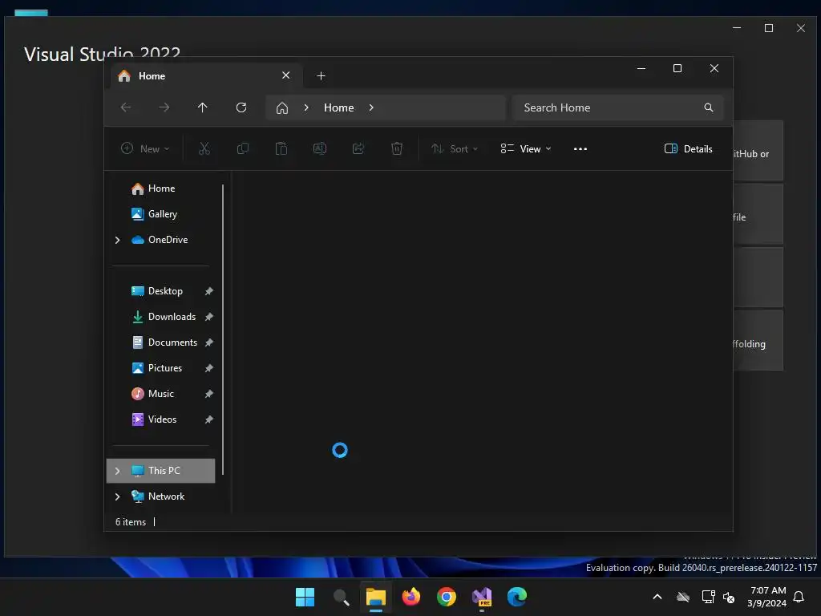
Task: Click the navigation pane vertical scrollbar
Action: pyautogui.click(x=223, y=330)
